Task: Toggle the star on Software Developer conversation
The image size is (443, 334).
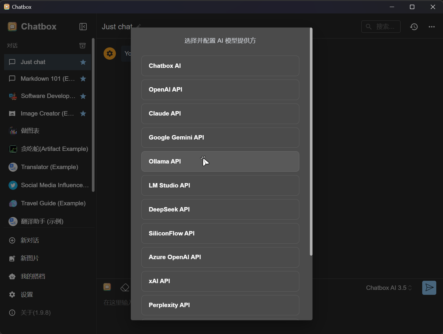Action: (83, 96)
